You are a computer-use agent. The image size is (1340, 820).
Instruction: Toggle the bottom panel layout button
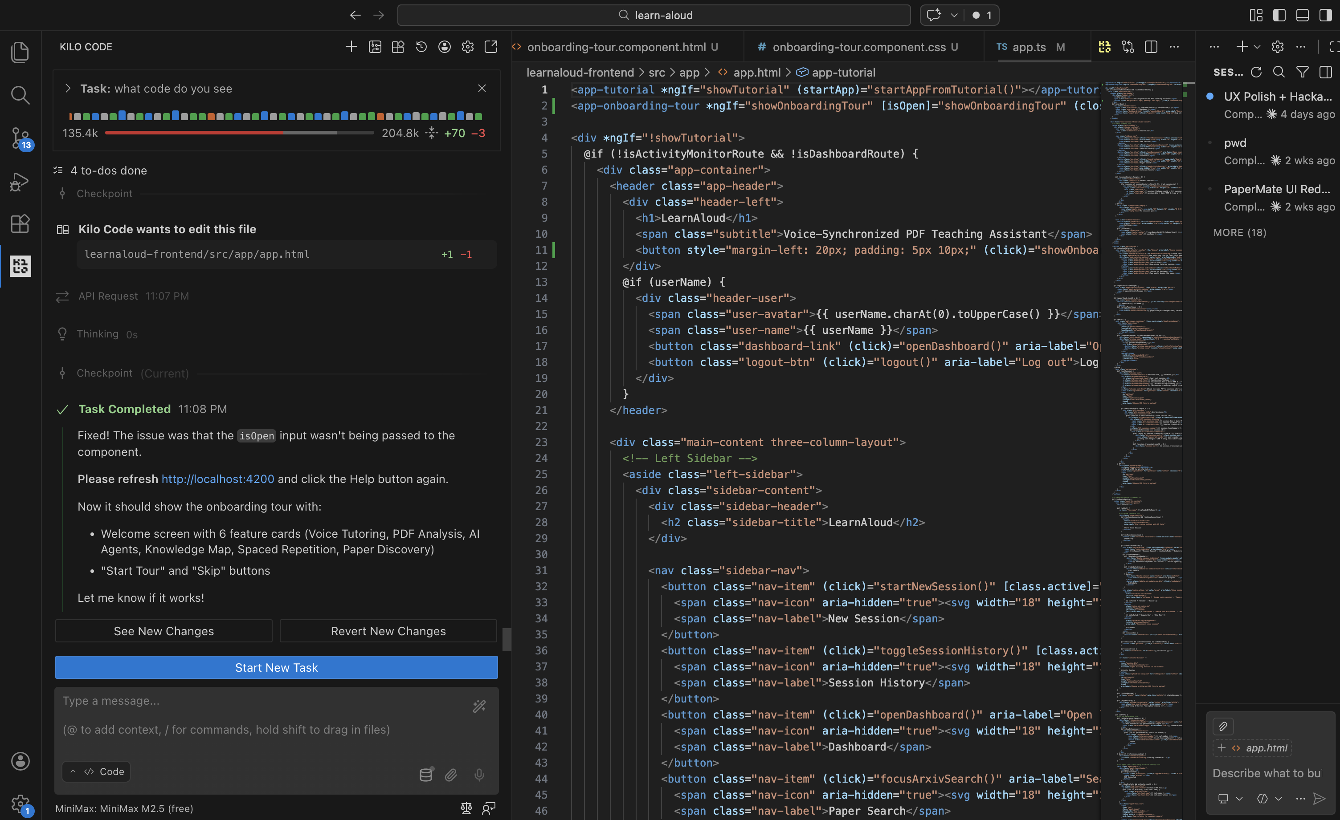click(1303, 15)
